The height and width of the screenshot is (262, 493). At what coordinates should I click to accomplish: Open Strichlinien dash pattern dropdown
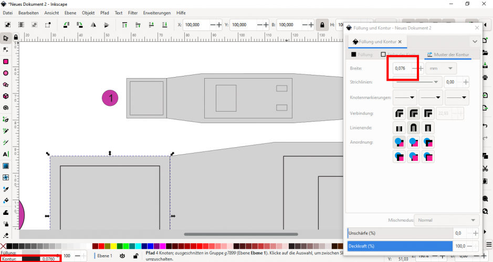tap(417, 82)
